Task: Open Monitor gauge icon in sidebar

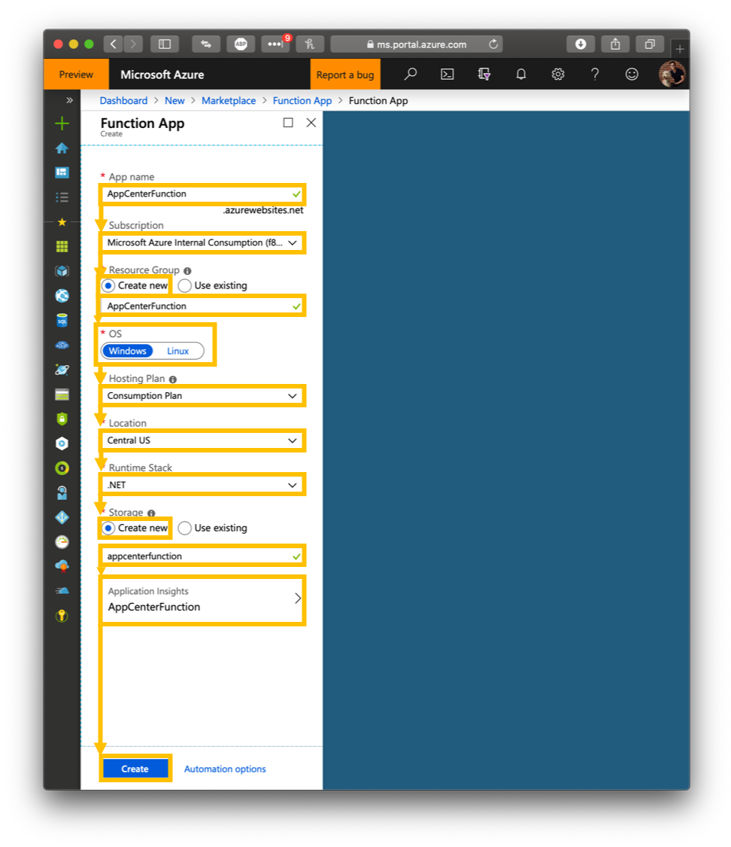Action: (62, 542)
